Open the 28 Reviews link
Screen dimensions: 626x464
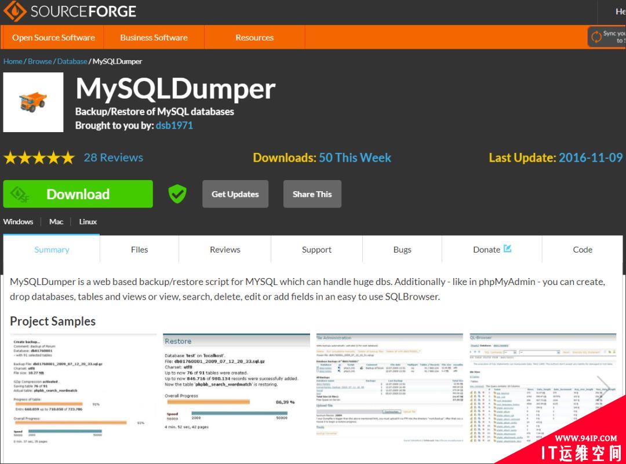tap(114, 158)
